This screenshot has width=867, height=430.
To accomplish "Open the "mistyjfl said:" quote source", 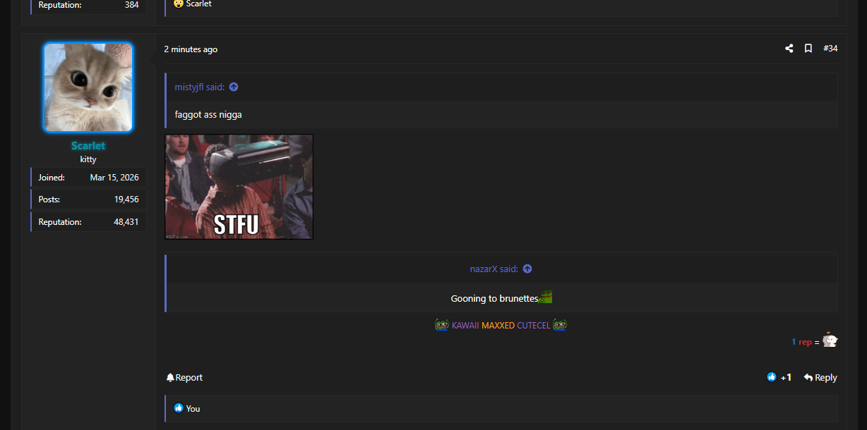I will coord(200,87).
